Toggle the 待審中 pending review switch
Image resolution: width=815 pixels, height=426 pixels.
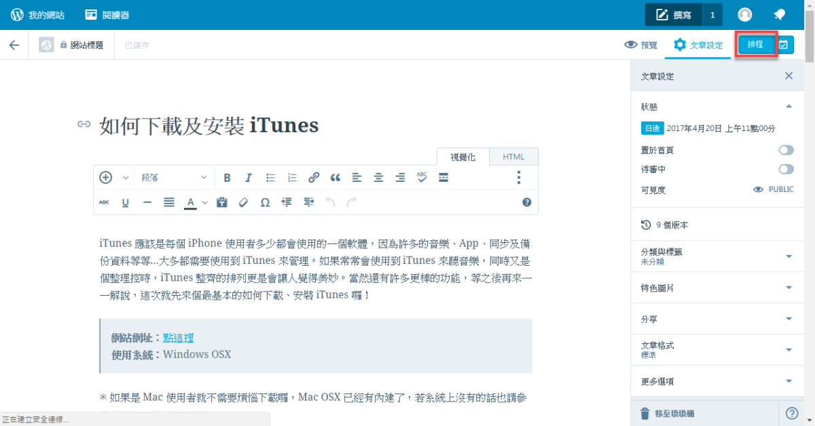point(786,169)
